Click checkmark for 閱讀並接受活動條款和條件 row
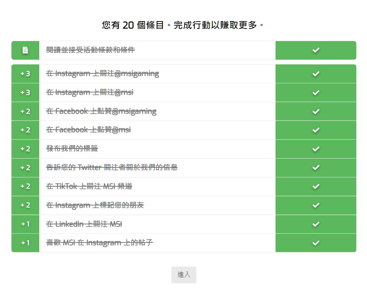The width and height of the screenshot is (367, 290). [x=316, y=50]
